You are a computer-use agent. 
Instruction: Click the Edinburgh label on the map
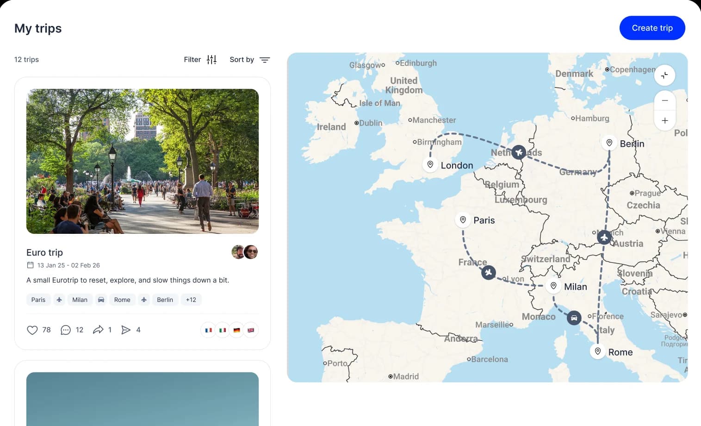(418, 63)
